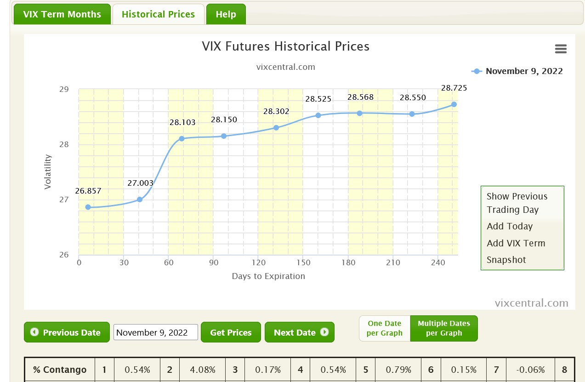The width and height of the screenshot is (585, 382).
Task: Click the left arrow icon on Previous Date
Action: pos(34,332)
